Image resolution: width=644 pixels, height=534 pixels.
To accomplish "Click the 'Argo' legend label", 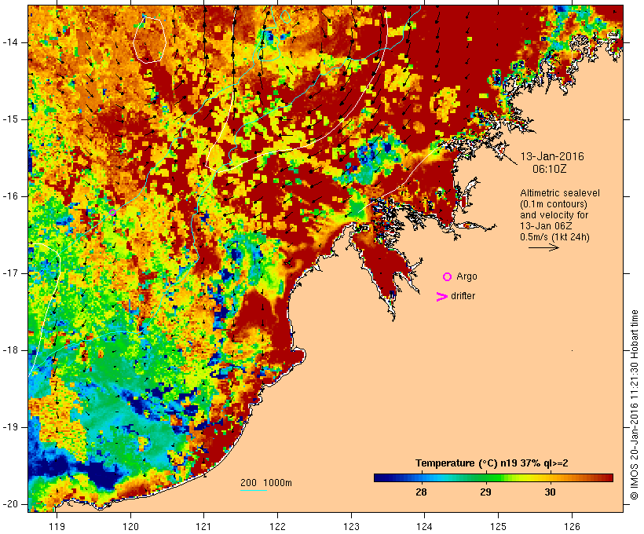I will (467, 277).
